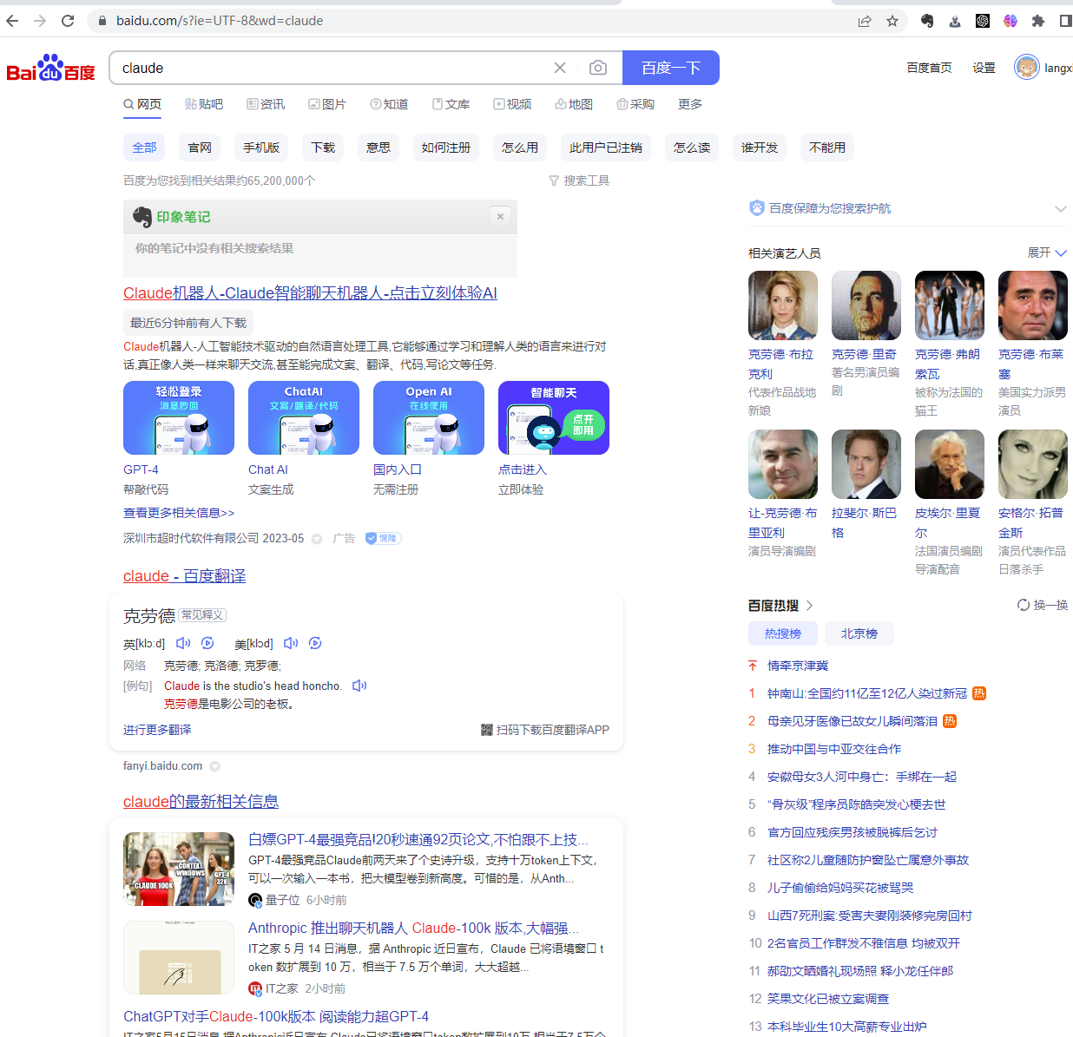
Task: Close the 印象笔记 panel
Action: tap(500, 217)
